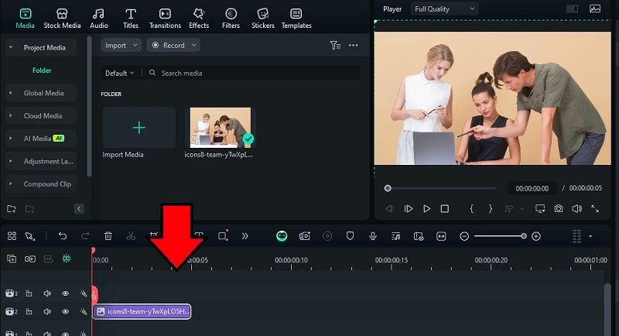The image size is (619, 336).
Task: Set the mark out point
Action: (x=491, y=208)
